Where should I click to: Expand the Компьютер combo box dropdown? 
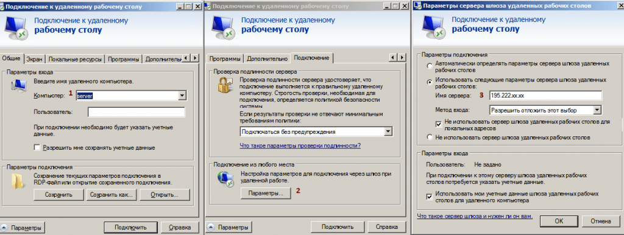pos(182,96)
